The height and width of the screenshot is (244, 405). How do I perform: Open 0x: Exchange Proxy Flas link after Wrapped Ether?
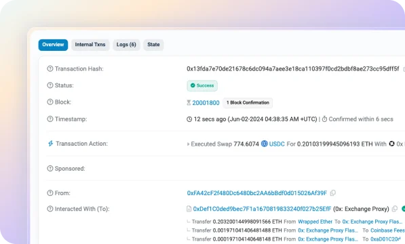point(372,222)
